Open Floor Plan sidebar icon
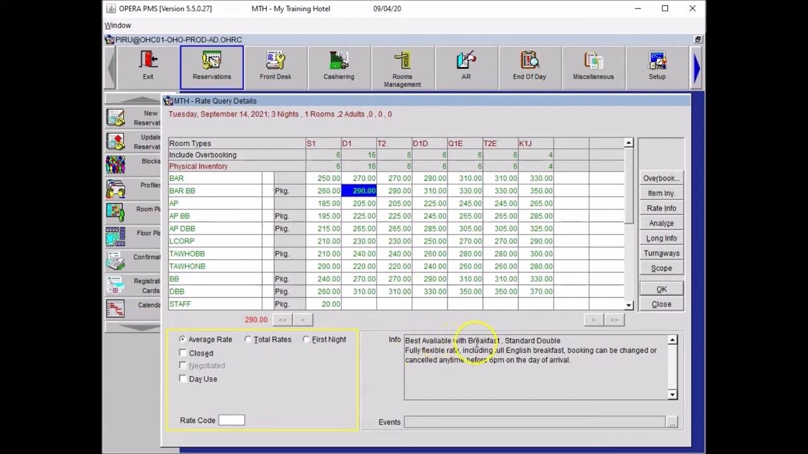 tap(116, 236)
